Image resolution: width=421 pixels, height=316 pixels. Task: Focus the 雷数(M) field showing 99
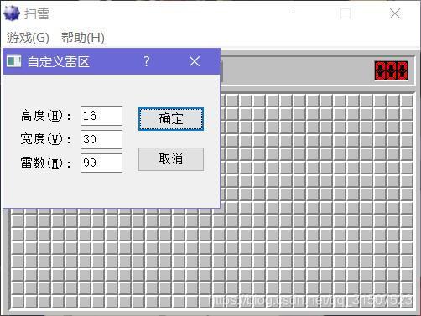pos(101,163)
